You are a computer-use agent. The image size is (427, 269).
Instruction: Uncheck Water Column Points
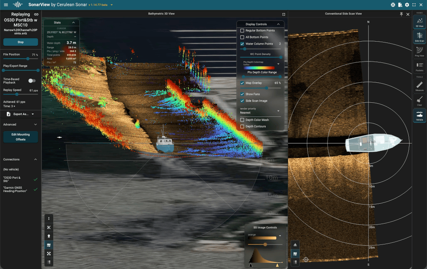(x=242, y=44)
